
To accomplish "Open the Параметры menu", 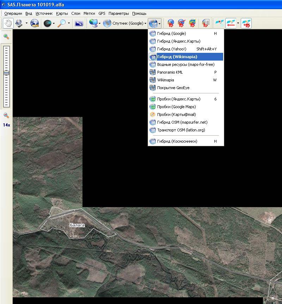I will pyautogui.click(x=118, y=13).
